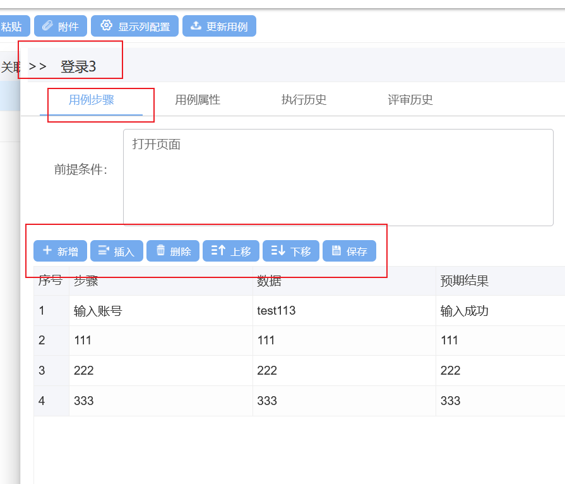Screen dimensions: 565x484
Task: Click the floppy disk icon on 保存
Action: tap(336, 251)
